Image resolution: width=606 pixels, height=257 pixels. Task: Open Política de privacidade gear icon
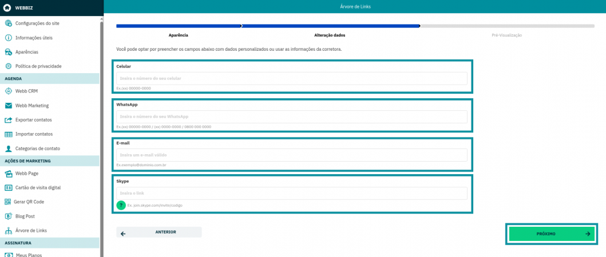click(x=9, y=66)
